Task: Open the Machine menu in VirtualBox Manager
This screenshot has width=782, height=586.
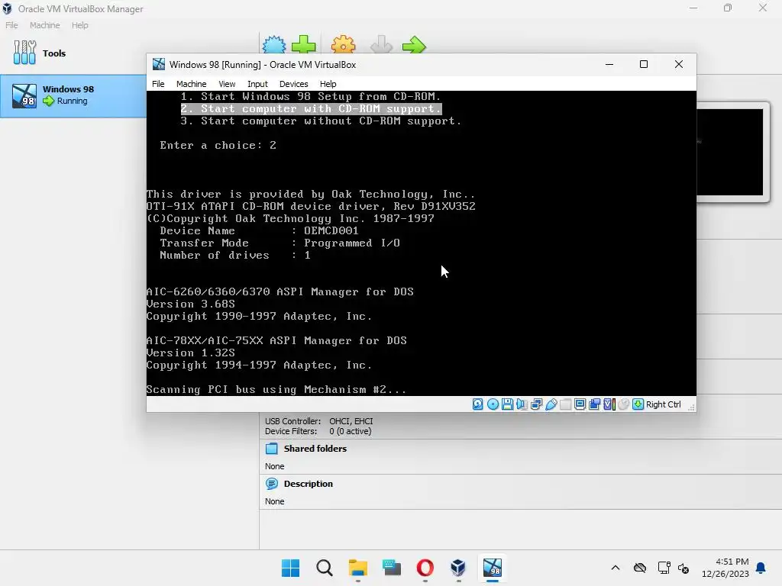Action: (x=44, y=25)
